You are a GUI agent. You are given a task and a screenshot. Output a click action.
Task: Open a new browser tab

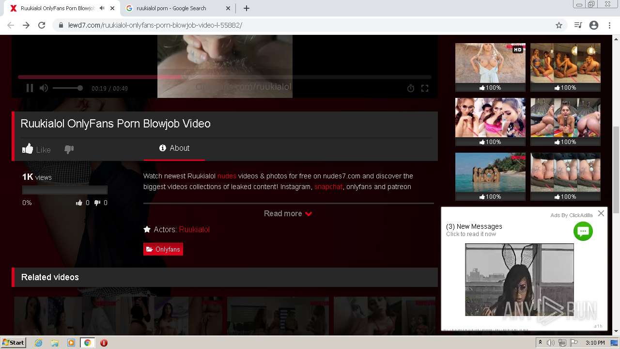point(247,8)
